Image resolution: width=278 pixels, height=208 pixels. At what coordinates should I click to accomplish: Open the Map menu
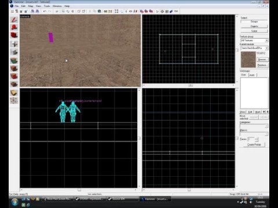(31, 6)
